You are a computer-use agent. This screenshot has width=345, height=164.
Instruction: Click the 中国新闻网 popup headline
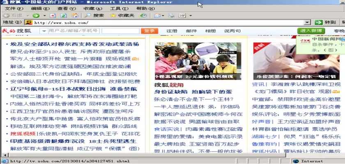[327, 39]
